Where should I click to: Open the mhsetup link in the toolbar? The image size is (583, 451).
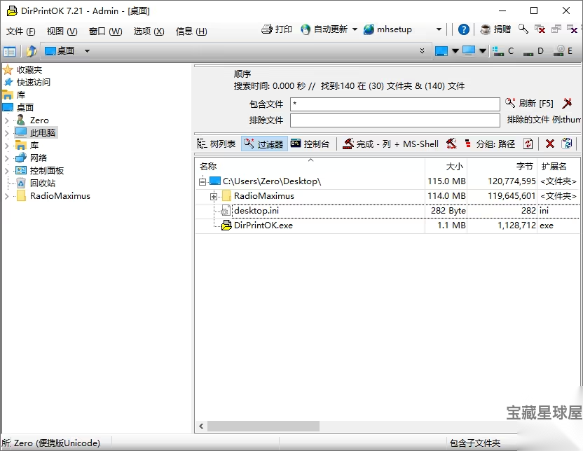pyautogui.click(x=387, y=29)
